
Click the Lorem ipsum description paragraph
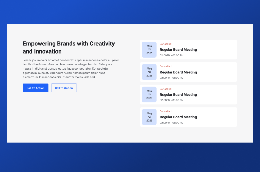coord(71,68)
